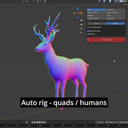Toggle the camera view icon
The width and height of the screenshot is (128, 128).
pyautogui.click(x=81, y=28)
